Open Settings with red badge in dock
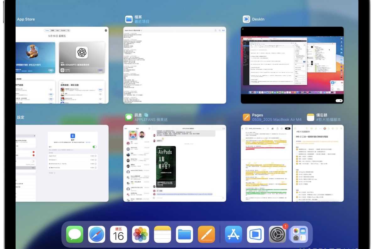This screenshot has height=249, width=374. point(278,235)
